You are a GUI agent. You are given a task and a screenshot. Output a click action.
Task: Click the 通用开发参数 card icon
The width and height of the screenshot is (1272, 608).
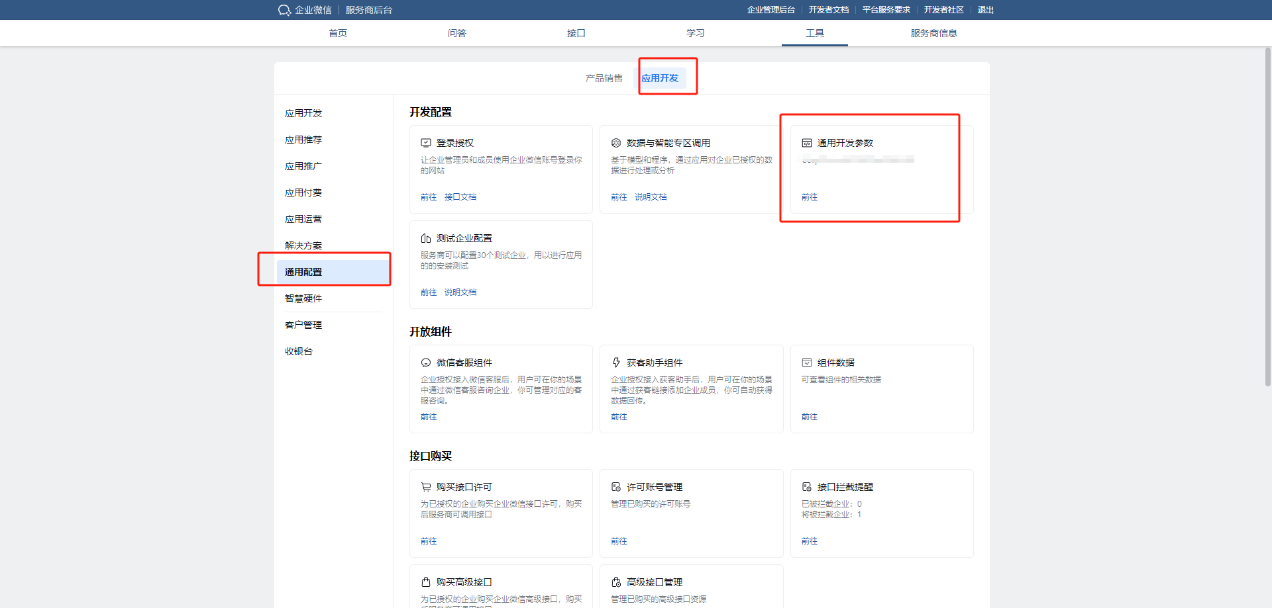pyautogui.click(x=807, y=143)
